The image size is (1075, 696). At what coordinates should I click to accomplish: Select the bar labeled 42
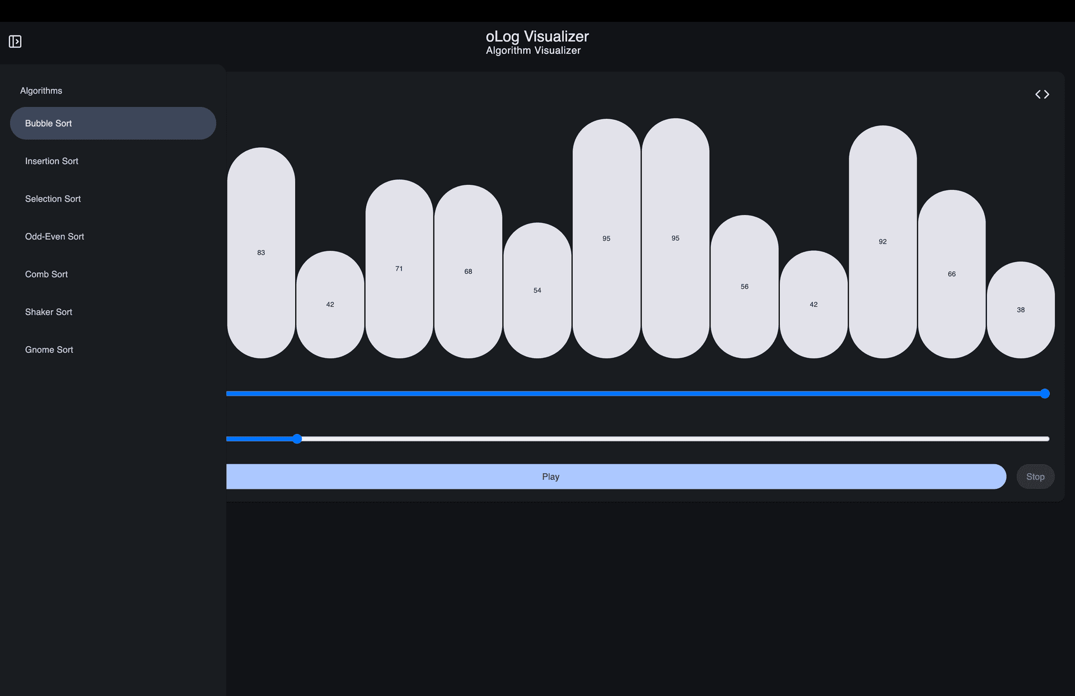click(x=330, y=304)
